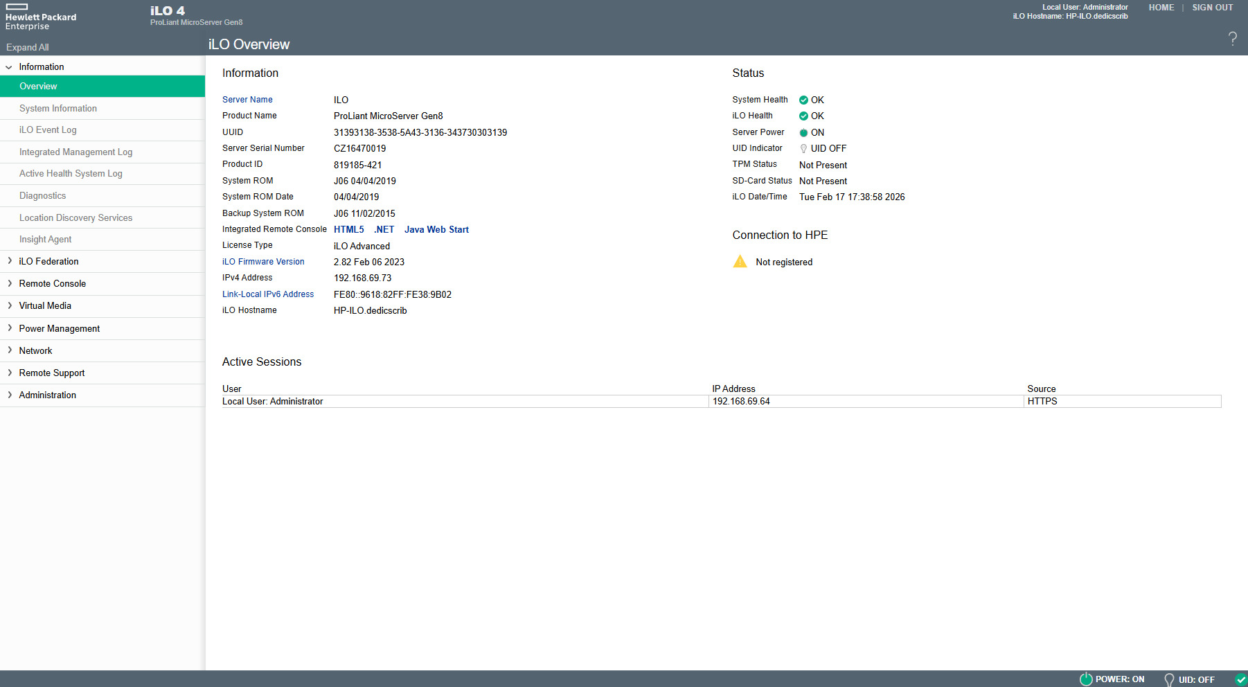Toggle the UID Indicator bulb icon
This screenshot has height=687, width=1248.
(x=803, y=149)
